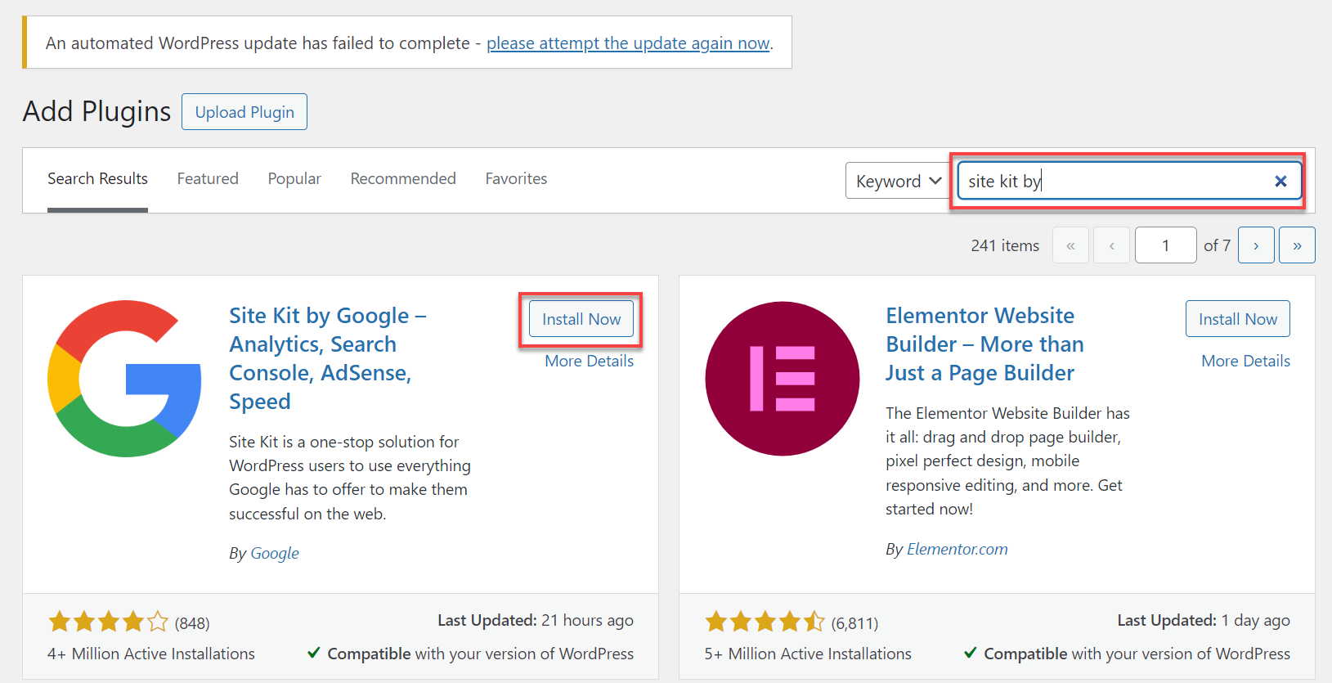Switch to the Search Results tab
The height and width of the screenshot is (683, 1332).
97,178
